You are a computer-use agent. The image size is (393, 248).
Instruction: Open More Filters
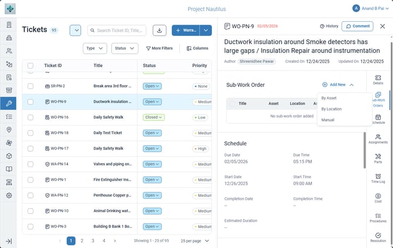[160, 48]
